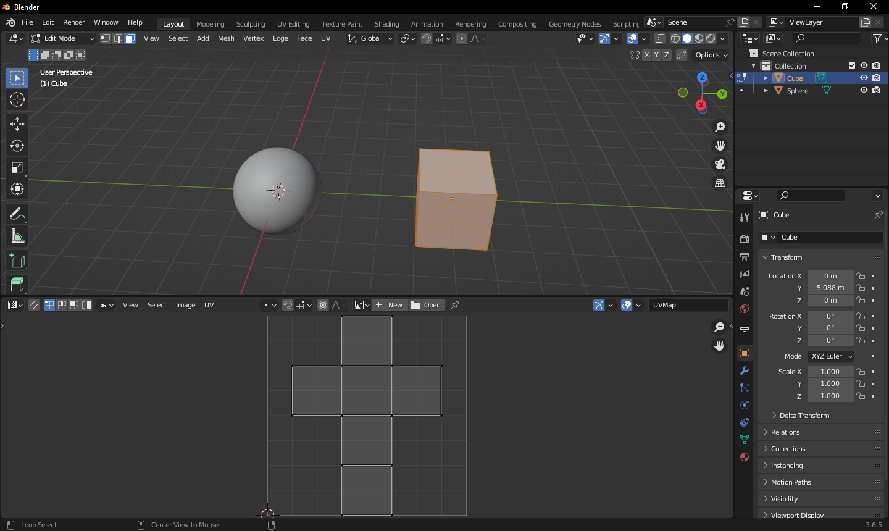This screenshot has height=531, width=889.
Task: Activate the Move tool
Action: (17, 124)
